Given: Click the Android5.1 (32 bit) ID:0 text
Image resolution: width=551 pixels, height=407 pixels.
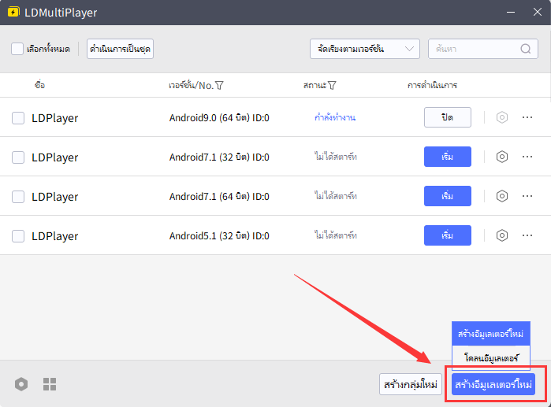Looking at the screenshot, I should click(219, 236).
